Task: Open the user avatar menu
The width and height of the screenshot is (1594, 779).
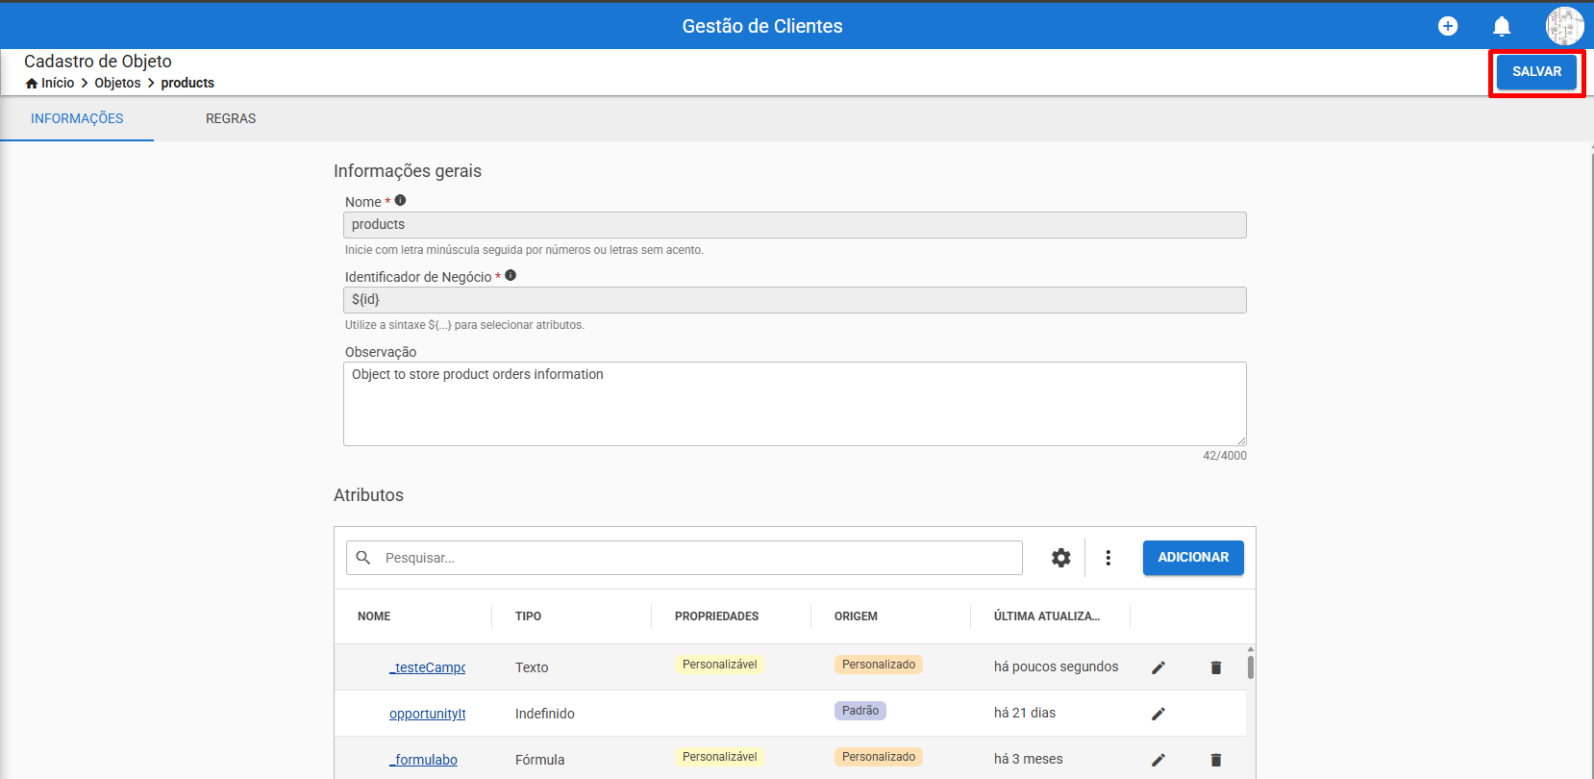Action: 1564,26
